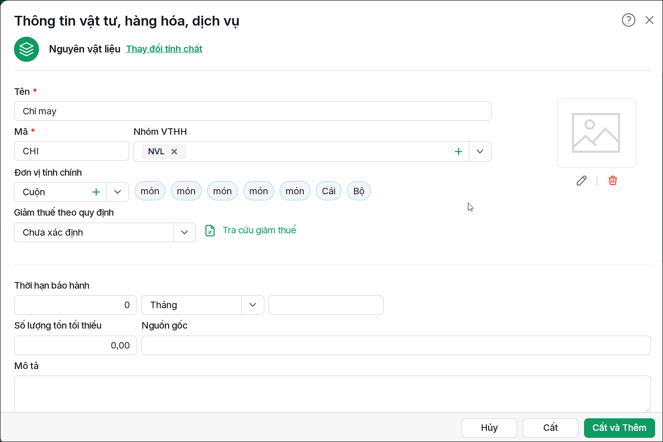This screenshot has height=442, width=663.
Task: Open Tra cứu giảm thuế link
Action: coord(259,230)
